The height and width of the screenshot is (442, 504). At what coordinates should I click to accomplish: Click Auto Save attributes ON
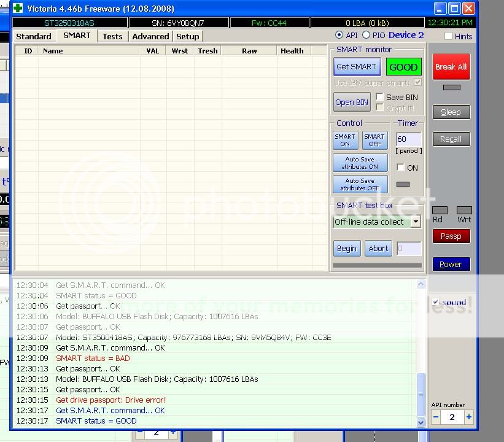point(360,163)
